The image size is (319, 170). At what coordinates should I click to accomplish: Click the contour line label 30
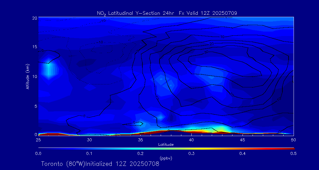[x=206, y=52]
